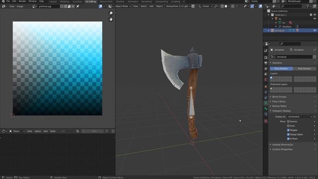
Task: Click the Pose Position button
Action: 281,69
